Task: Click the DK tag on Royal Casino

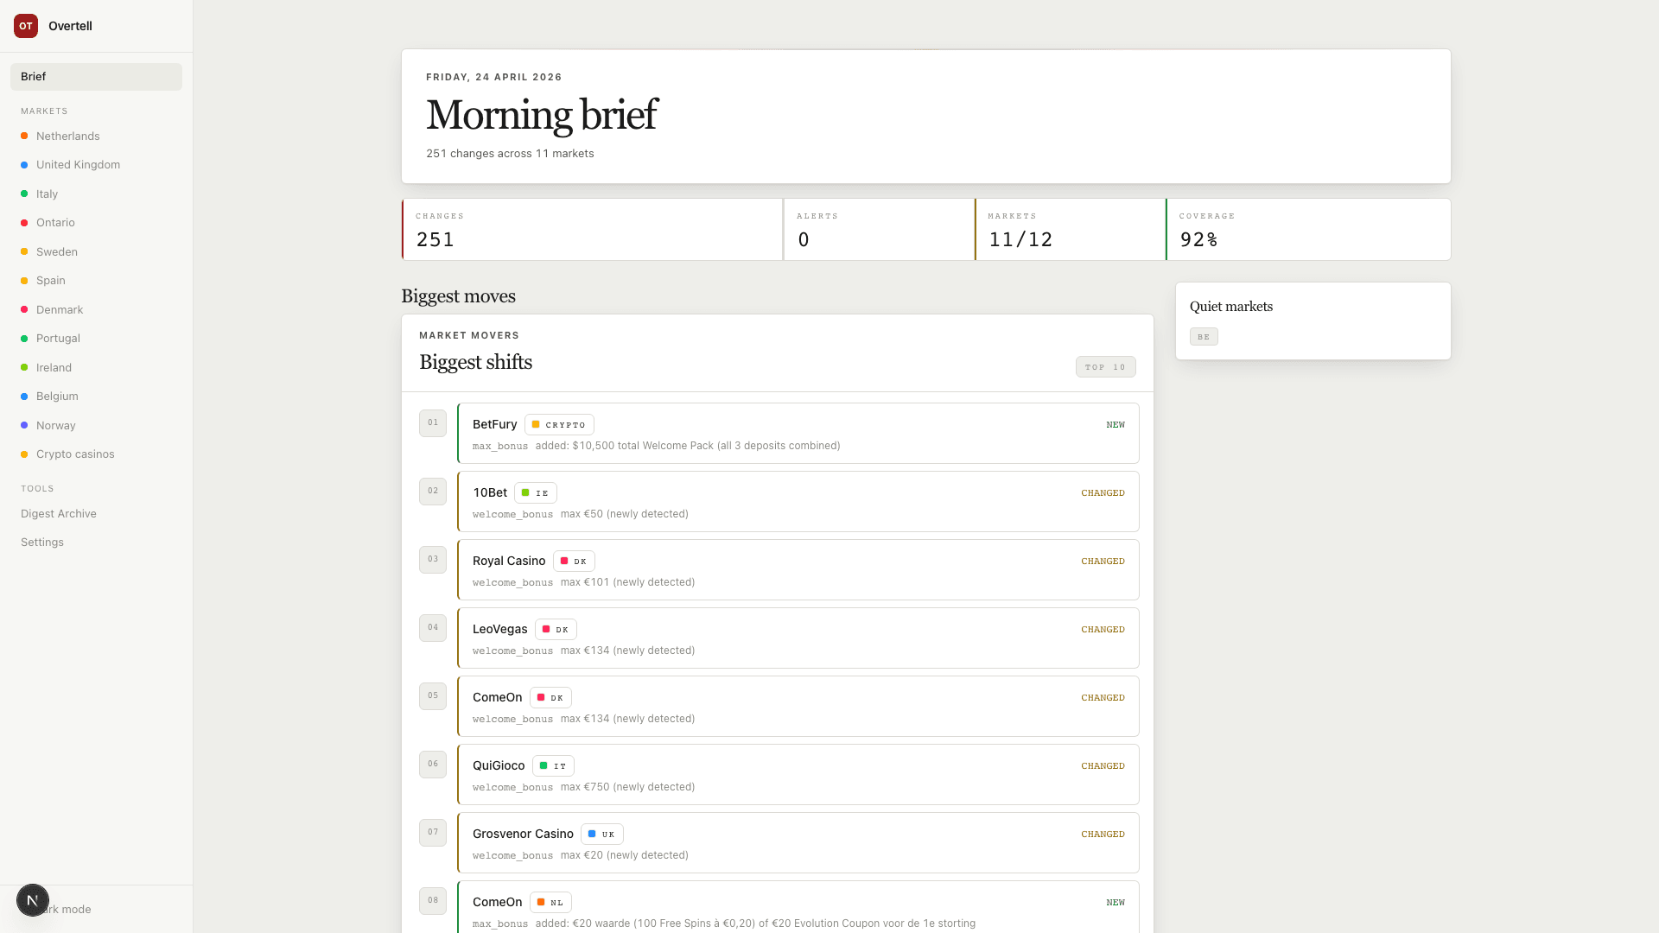Action: tap(574, 562)
